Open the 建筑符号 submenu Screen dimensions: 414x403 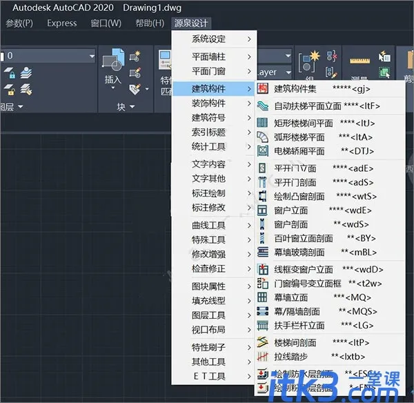point(214,118)
